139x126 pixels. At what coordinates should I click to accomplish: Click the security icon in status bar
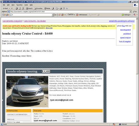point(114,124)
